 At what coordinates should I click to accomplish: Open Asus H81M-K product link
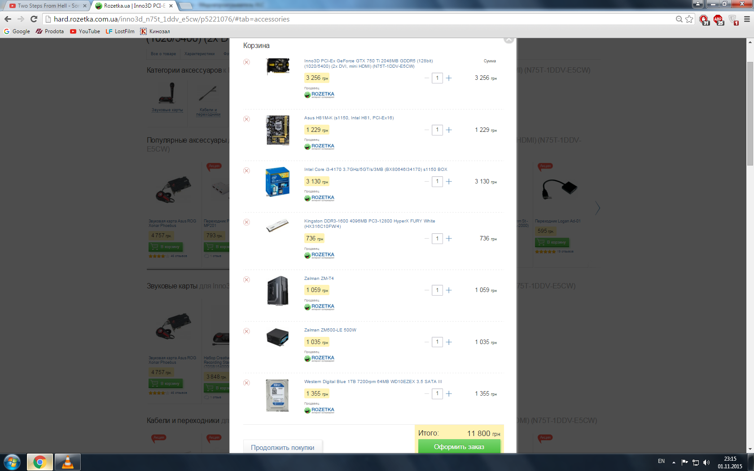(x=349, y=118)
